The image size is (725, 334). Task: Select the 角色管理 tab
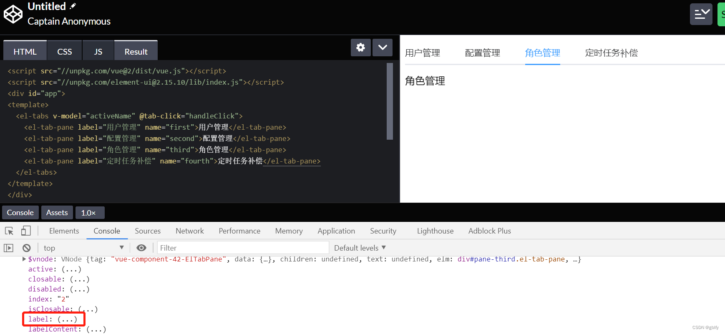543,53
